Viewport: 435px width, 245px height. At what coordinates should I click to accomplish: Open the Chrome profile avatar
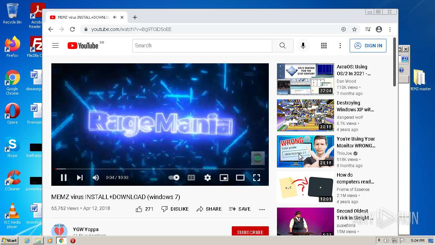379,29
